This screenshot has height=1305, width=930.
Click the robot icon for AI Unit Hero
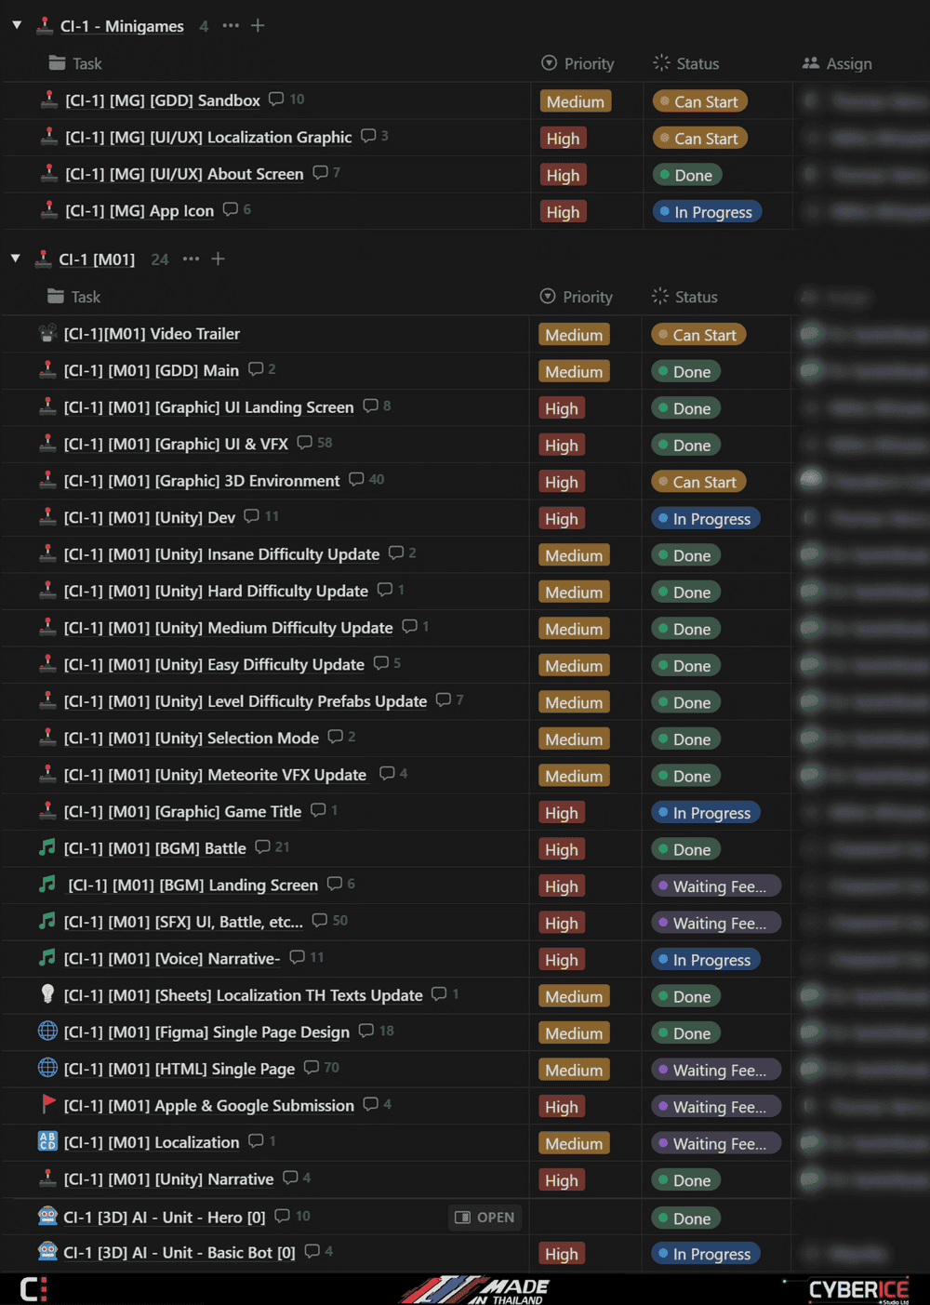click(x=47, y=1216)
